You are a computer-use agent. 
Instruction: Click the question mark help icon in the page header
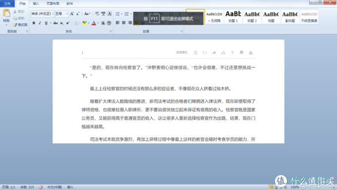coord(232,53)
